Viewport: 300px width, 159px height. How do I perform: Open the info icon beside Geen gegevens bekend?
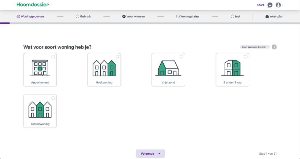click(274, 47)
